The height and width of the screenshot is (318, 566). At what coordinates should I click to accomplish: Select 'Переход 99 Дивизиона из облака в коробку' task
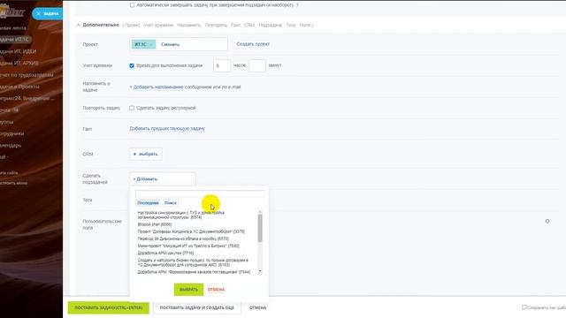(x=183, y=238)
